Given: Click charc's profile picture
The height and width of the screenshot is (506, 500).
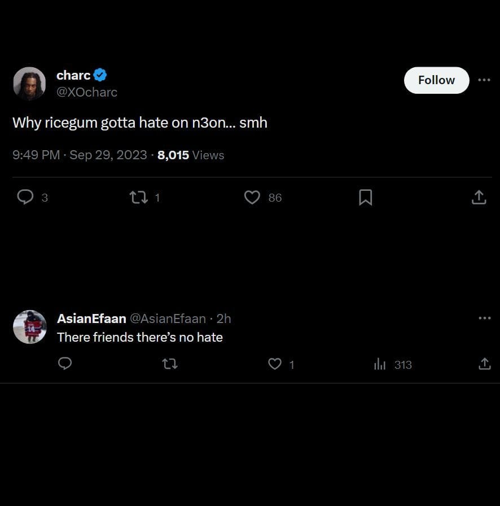Looking at the screenshot, I should [x=29, y=83].
